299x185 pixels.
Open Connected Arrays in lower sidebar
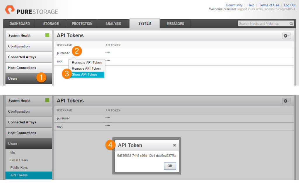click(29, 122)
